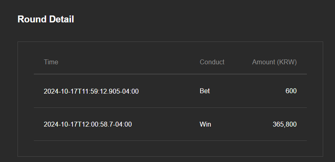The height and width of the screenshot is (162, 335).
Task: Click the top border of the table panel
Action: tap(170, 42)
